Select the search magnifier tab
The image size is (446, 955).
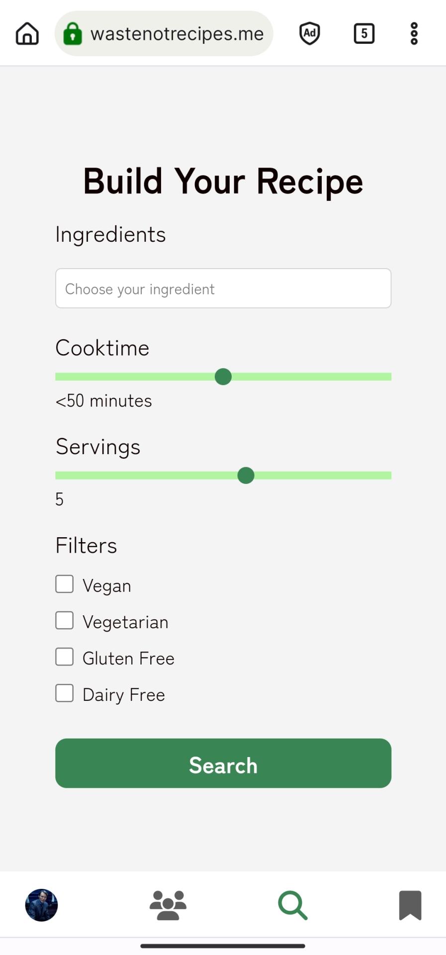(x=293, y=905)
